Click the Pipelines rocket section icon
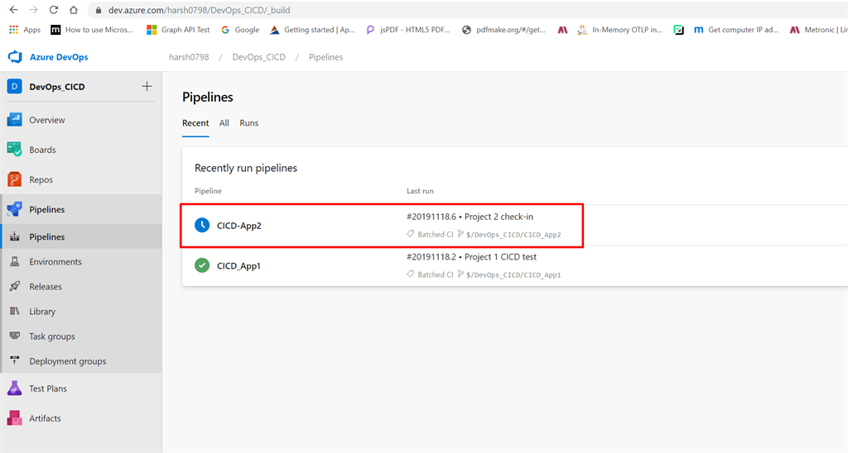The height and width of the screenshot is (453, 848). tap(15, 209)
